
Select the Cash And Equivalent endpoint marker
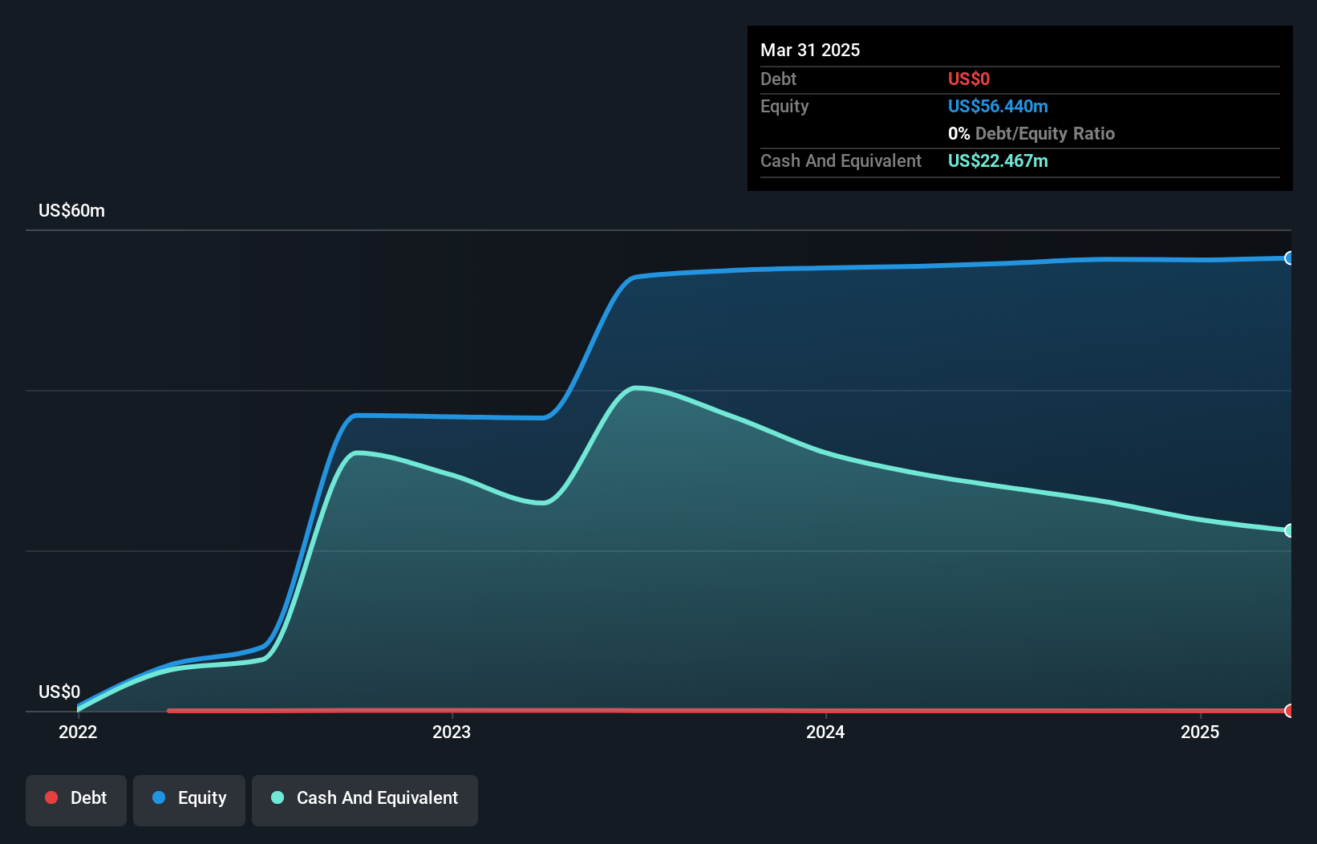[x=1290, y=530]
